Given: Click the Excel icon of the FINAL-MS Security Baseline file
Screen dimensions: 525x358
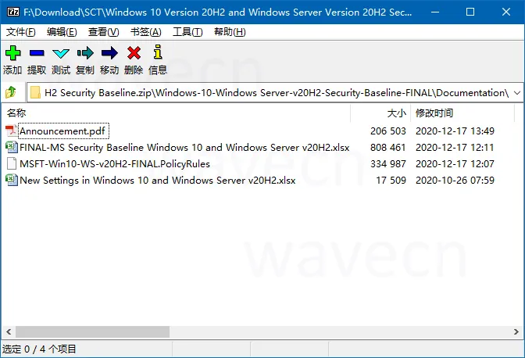Looking at the screenshot, I should click(x=12, y=148).
